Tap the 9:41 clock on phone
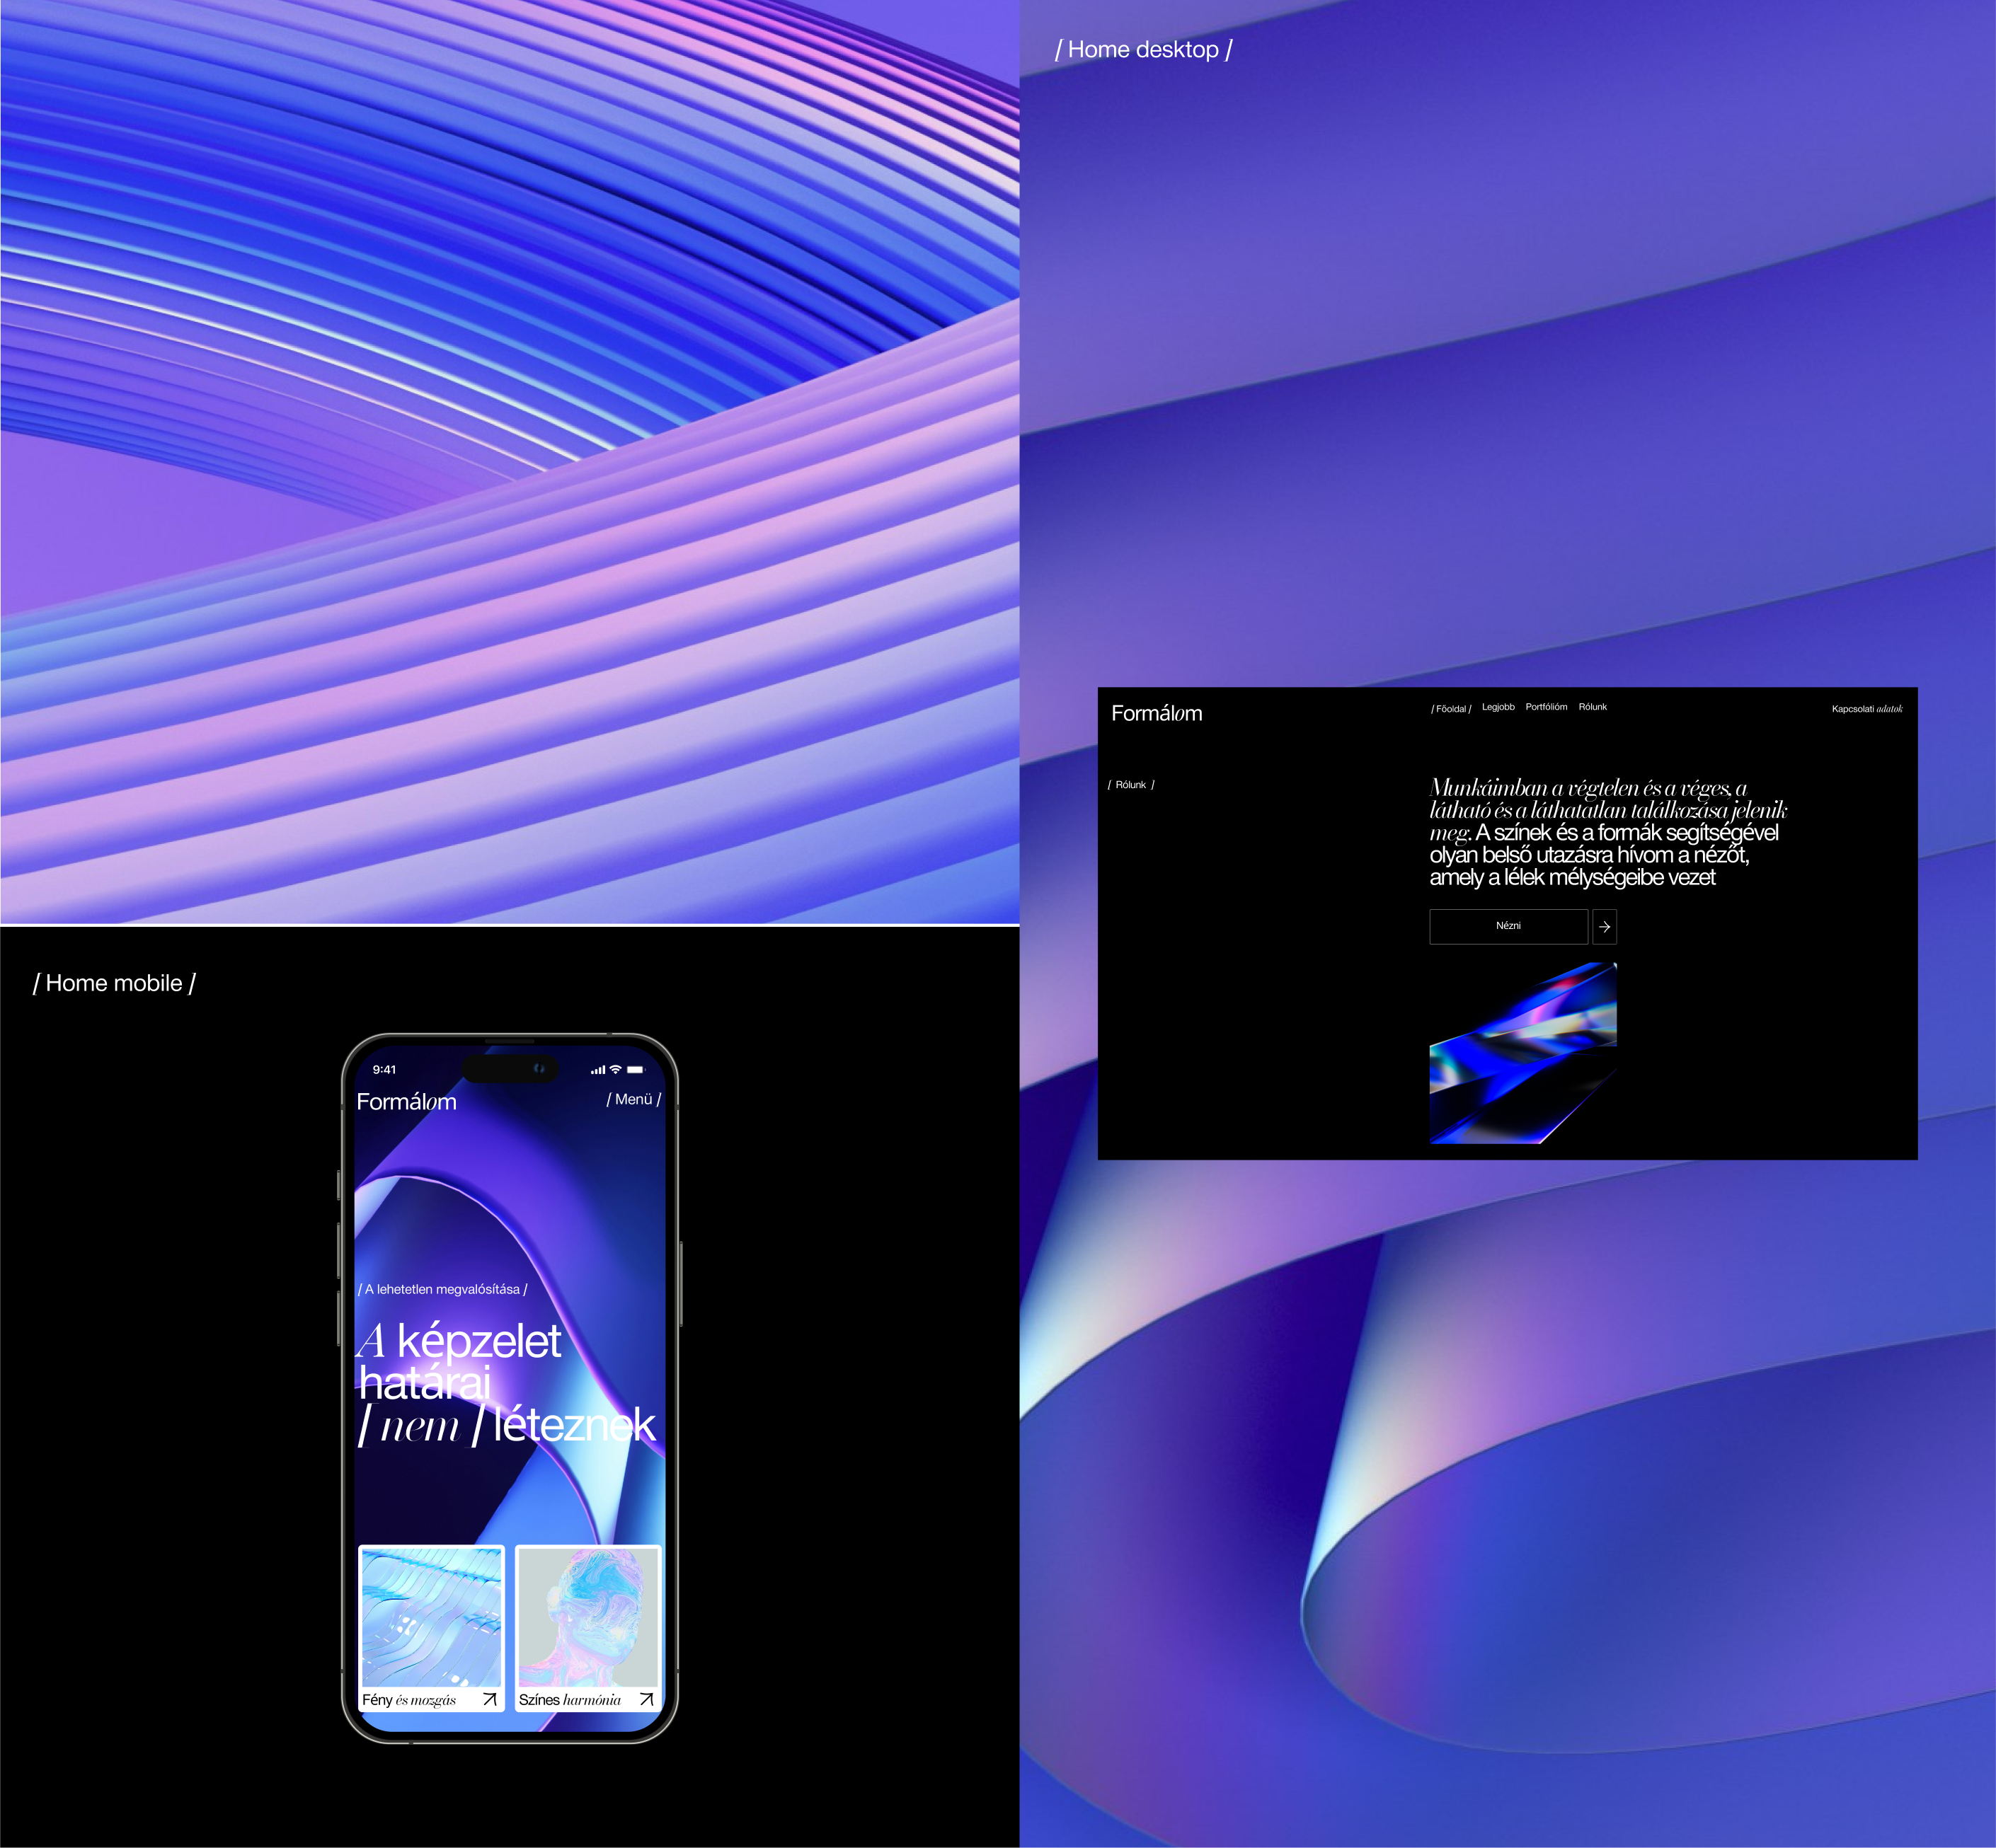The image size is (1996, 1848). coord(384,1070)
